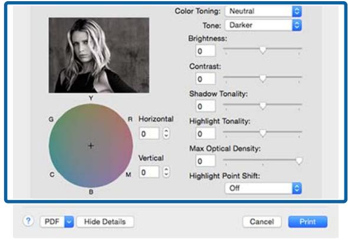This screenshot has width=348, height=240.
Task: Open the PDF dropdown arrow
Action: [69, 222]
